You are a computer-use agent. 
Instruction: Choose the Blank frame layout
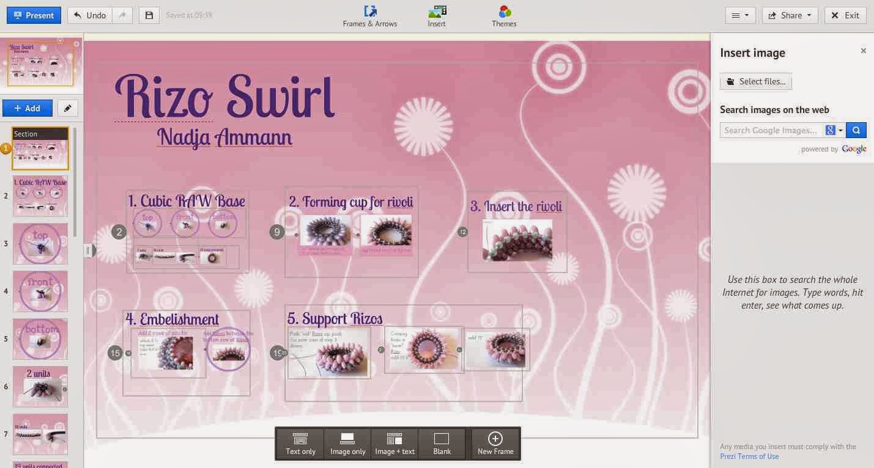(x=442, y=444)
